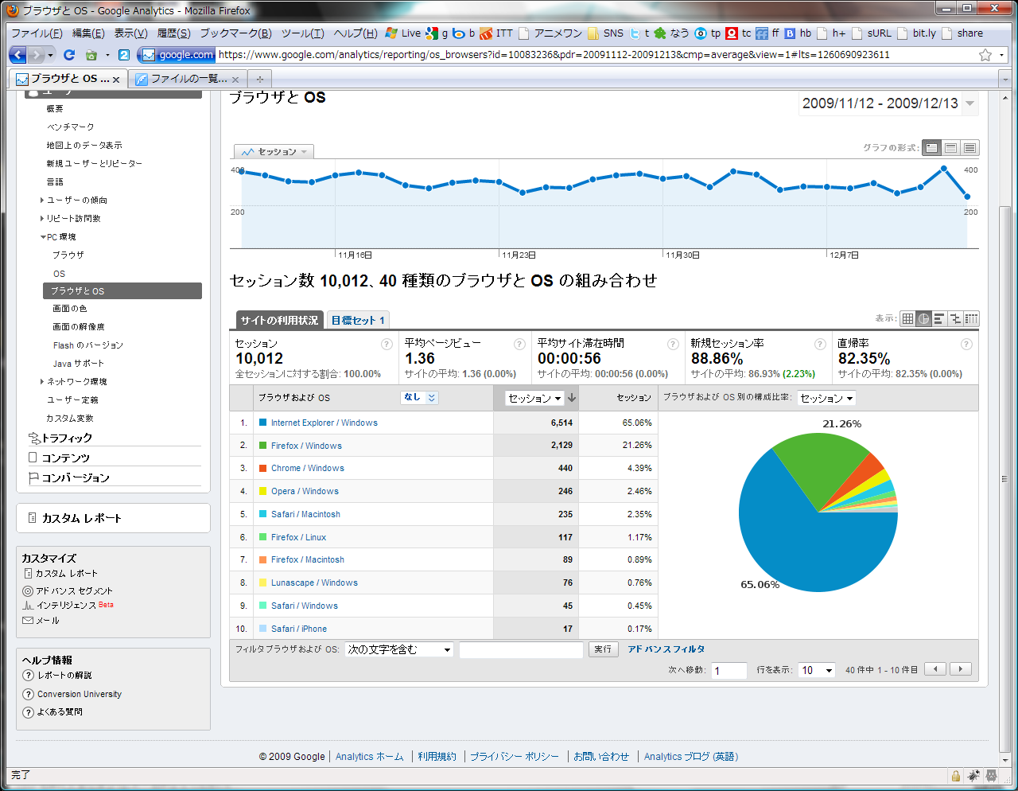Open Firefox / Linux row link

[298, 537]
